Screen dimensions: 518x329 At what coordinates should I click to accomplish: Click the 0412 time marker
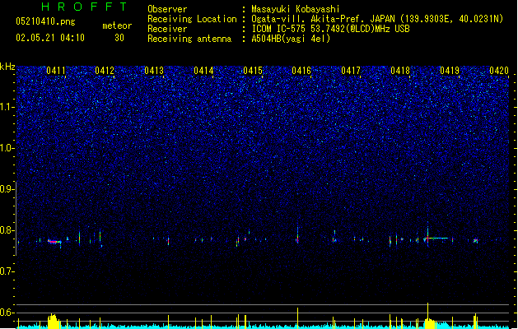105,71
